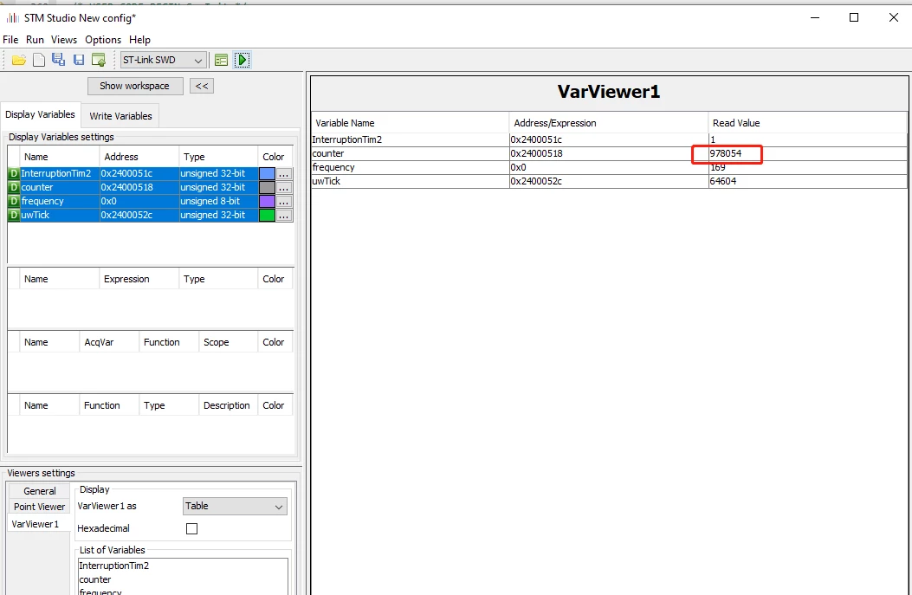Open the Help menu

pyautogui.click(x=139, y=40)
